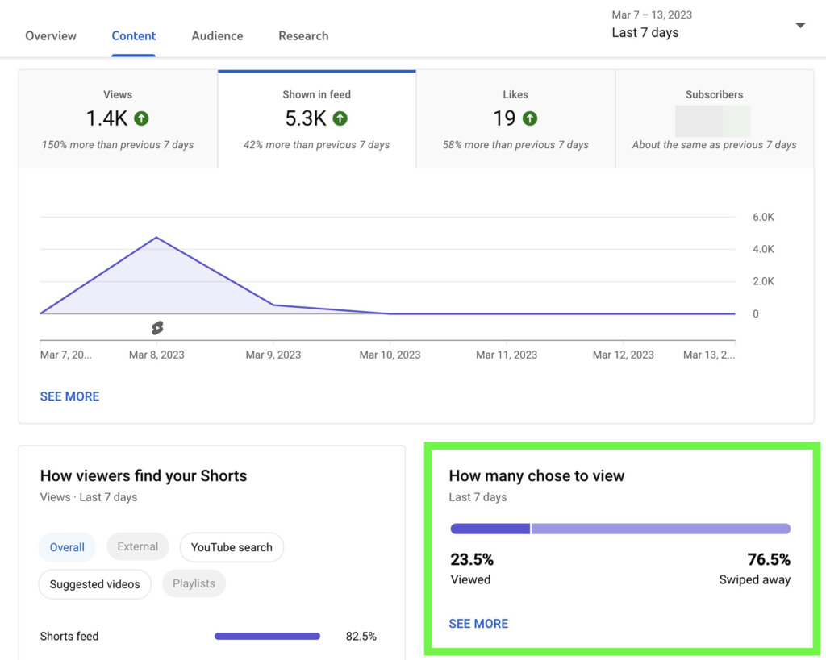Click the growth arrow under Shown in feed
The height and width of the screenshot is (660, 826).
point(340,118)
